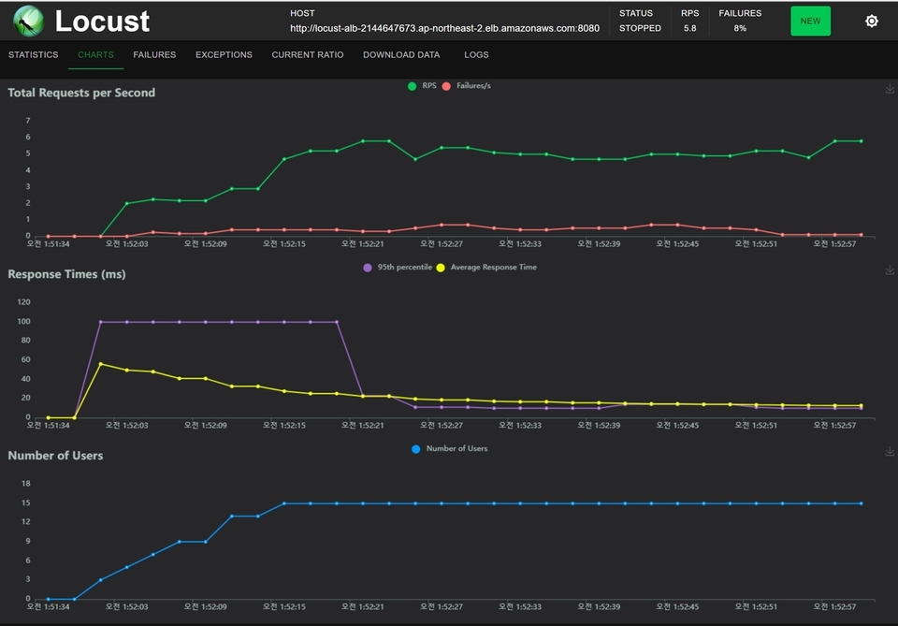
Task: Click "오전 1:52:15" label under users chart
Action: pos(284,607)
